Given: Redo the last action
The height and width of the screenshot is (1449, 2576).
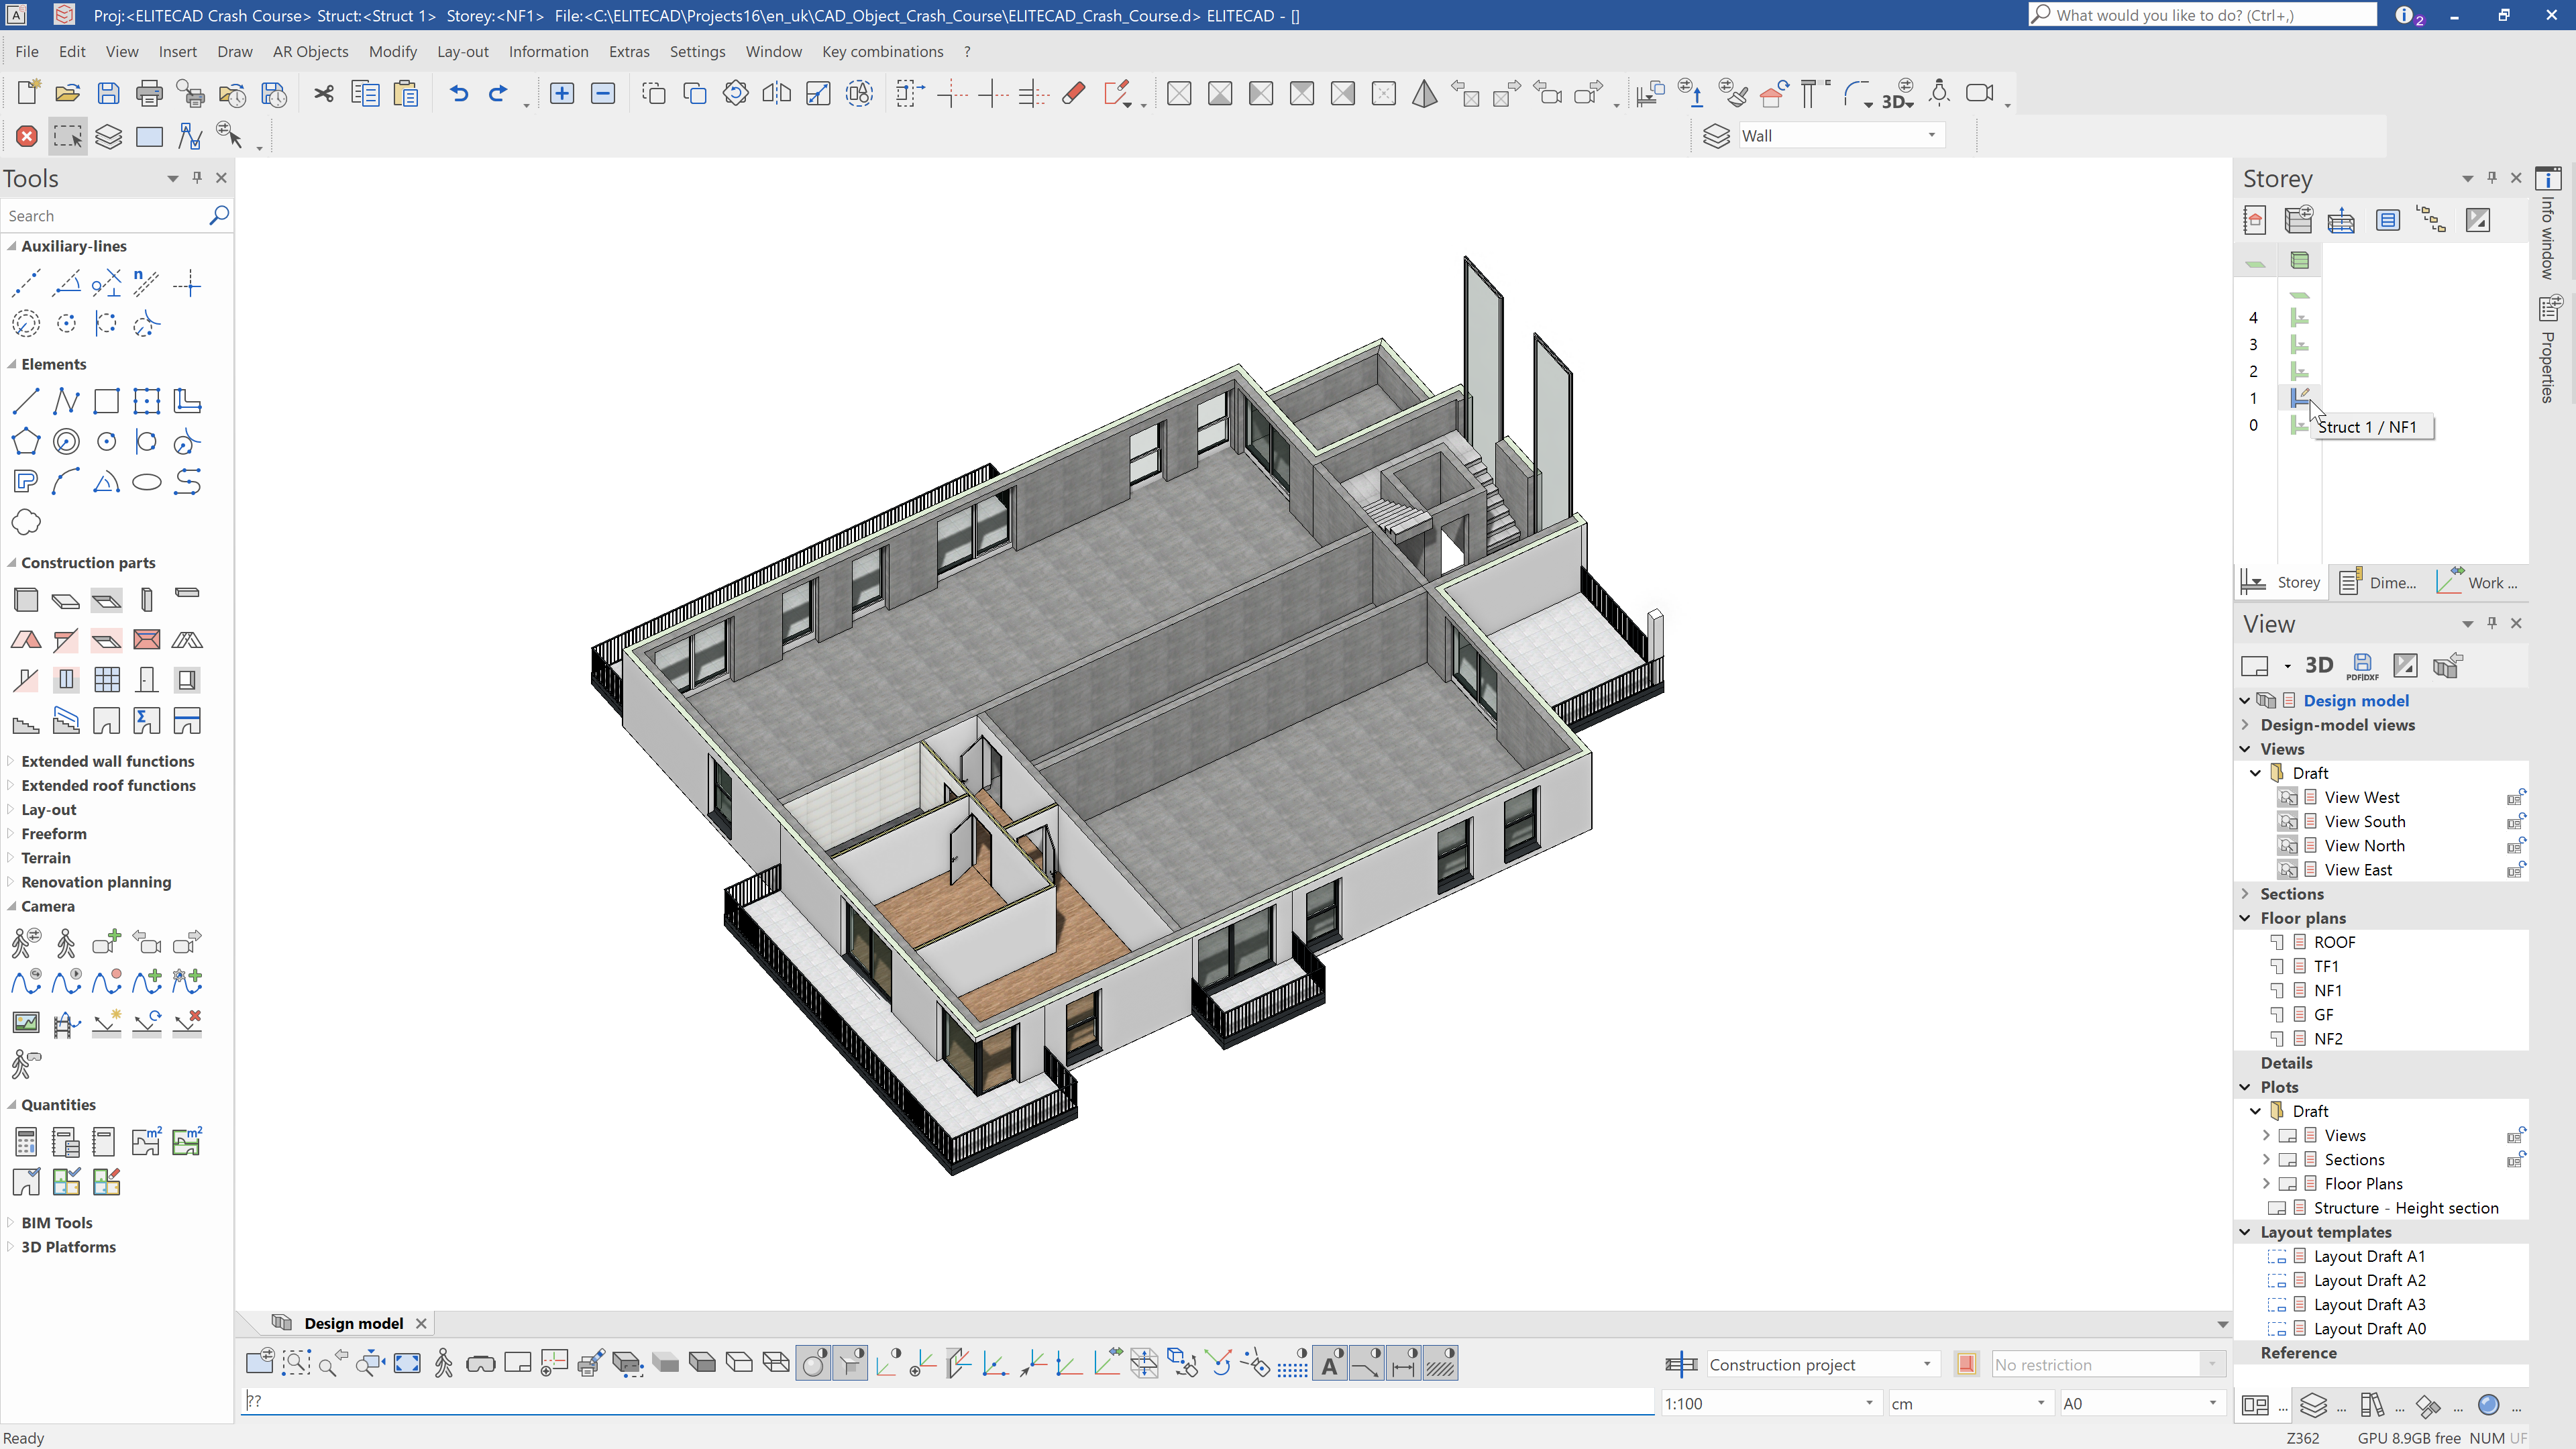Looking at the screenshot, I should pos(498,93).
